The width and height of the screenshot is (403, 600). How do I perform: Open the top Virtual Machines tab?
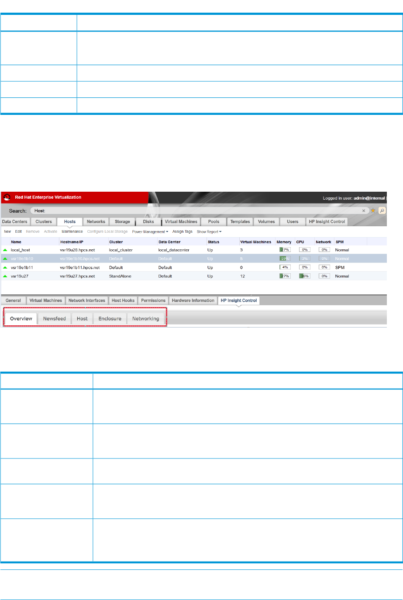click(x=181, y=222)
